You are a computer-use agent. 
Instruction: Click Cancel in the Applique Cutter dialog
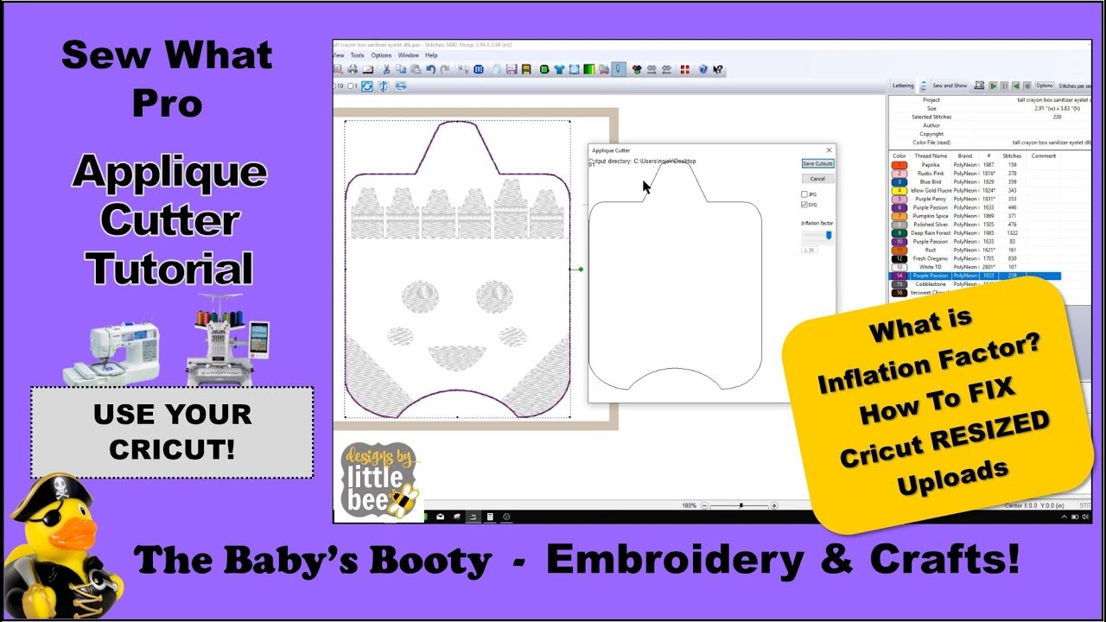click(817, 179)
